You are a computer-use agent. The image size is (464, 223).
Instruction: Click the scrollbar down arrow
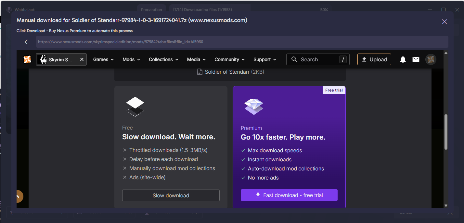[x=446, y=205]
